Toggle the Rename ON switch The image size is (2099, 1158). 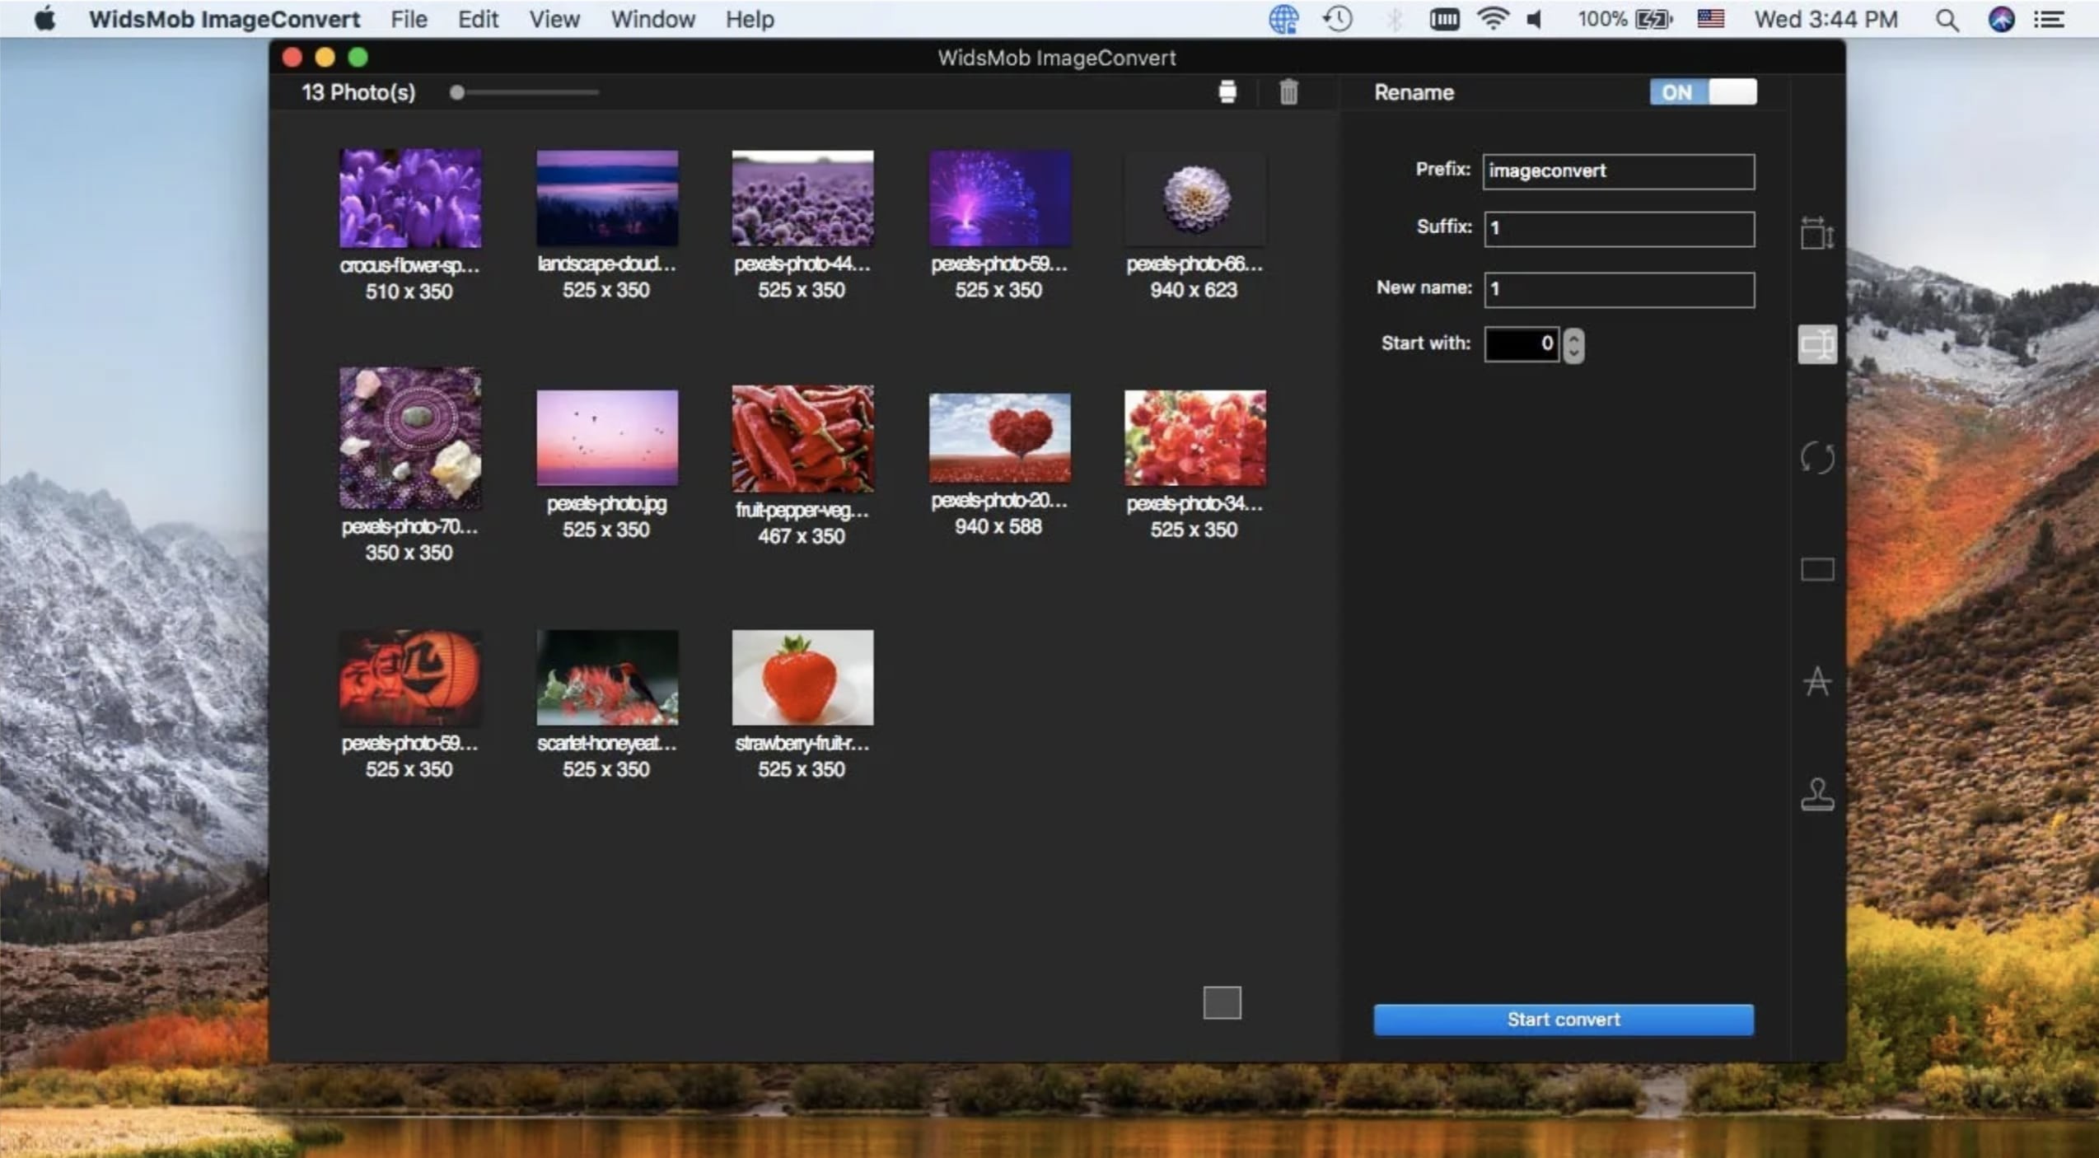[x=1702, y=92]
